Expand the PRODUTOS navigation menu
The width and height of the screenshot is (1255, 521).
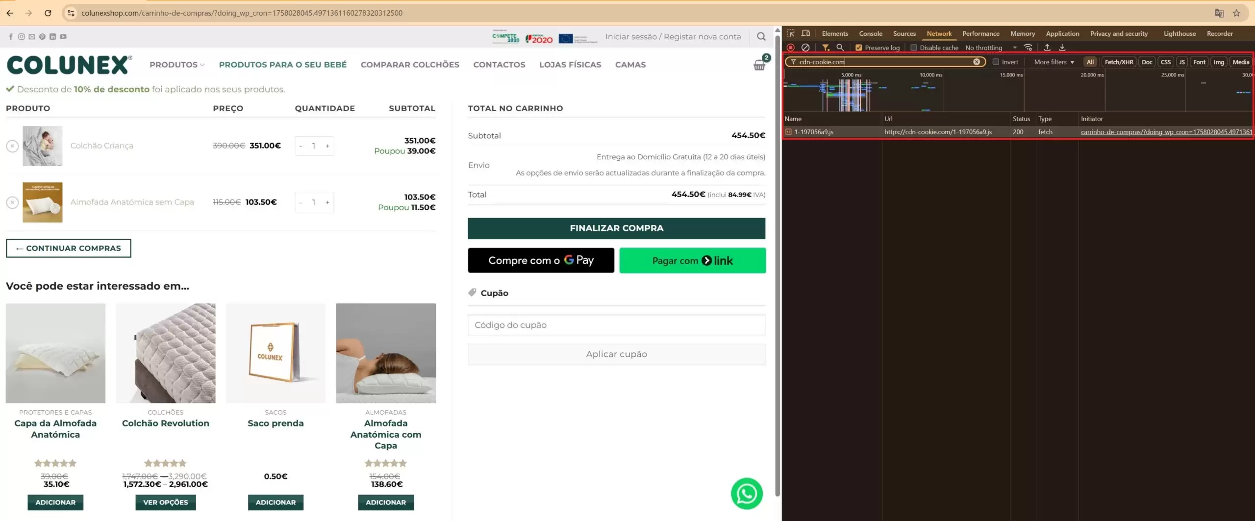[177, 65]
